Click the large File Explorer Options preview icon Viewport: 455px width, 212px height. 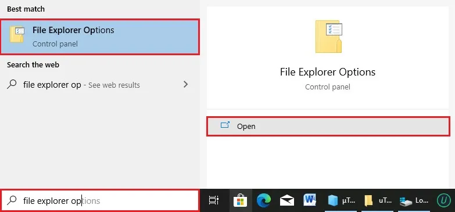coord(328,36)
